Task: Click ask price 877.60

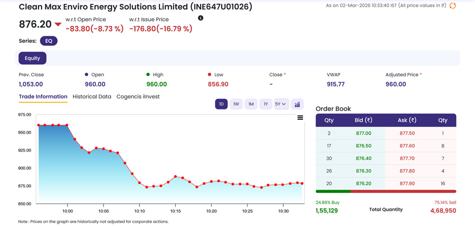Action: pos(407,146)
